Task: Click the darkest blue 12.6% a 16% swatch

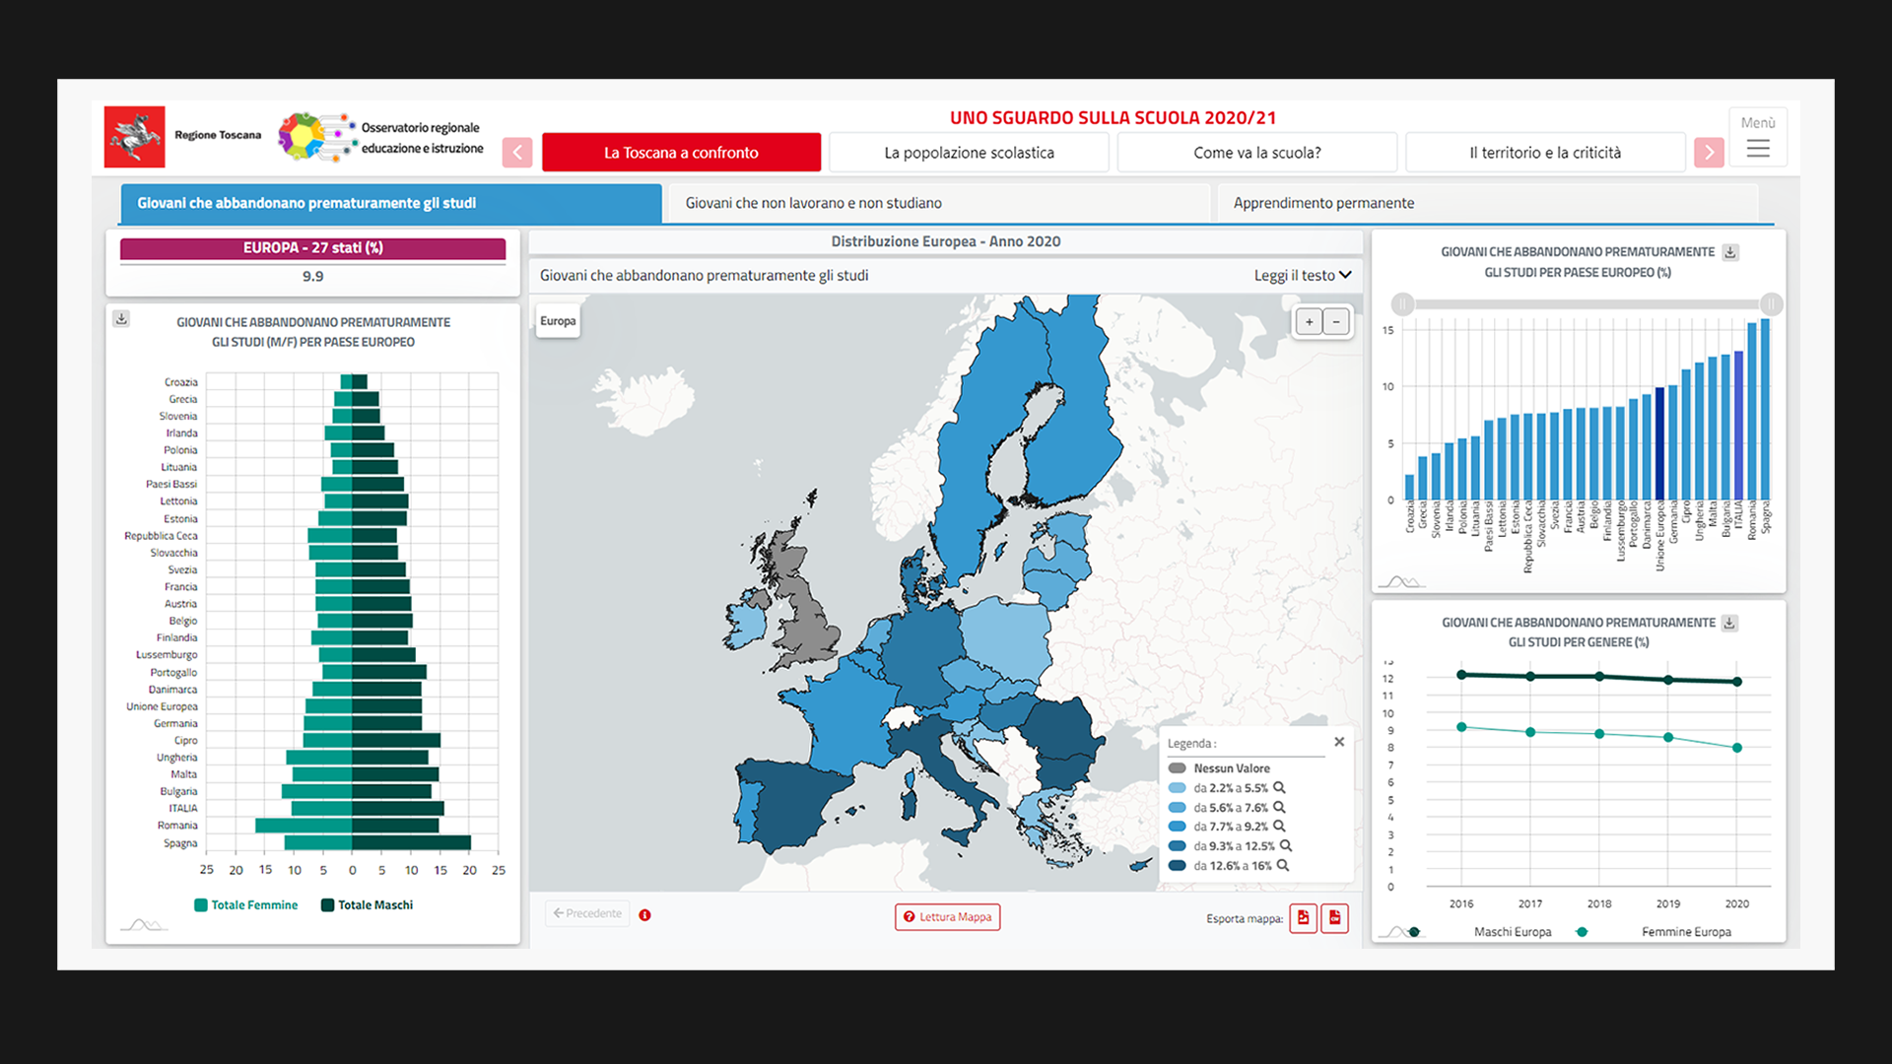Action: pyautogui.click(x=1177, y=865)
